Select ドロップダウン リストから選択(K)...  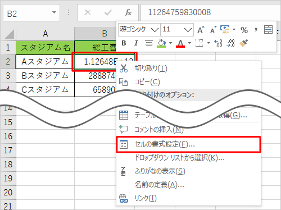[188, 158]
